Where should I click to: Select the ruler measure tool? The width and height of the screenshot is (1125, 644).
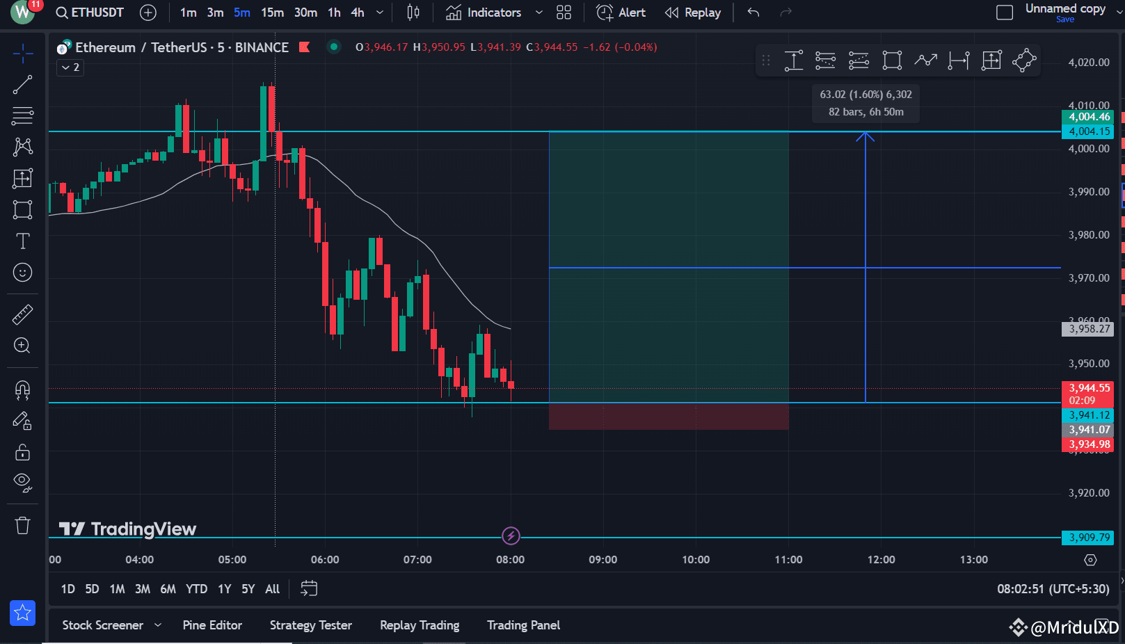(x=22, y=314)
